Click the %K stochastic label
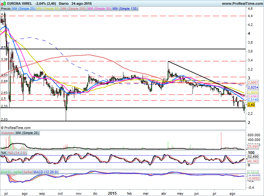Image resolution: width=264 pixels, height=196 pixels. [x=4, y=153]
